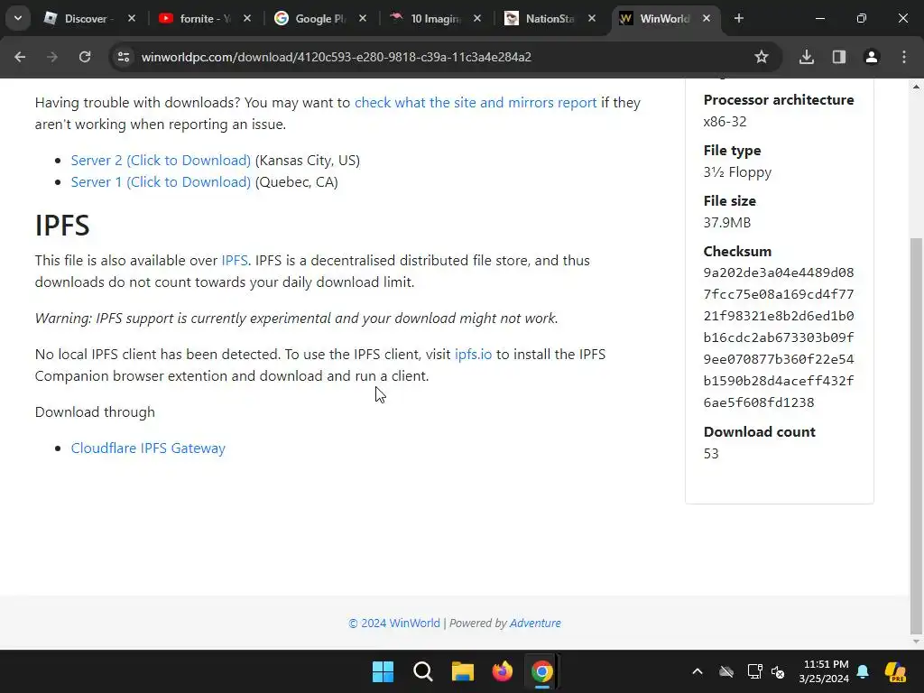Toggle the Chrome side panel

click(839, 57)
